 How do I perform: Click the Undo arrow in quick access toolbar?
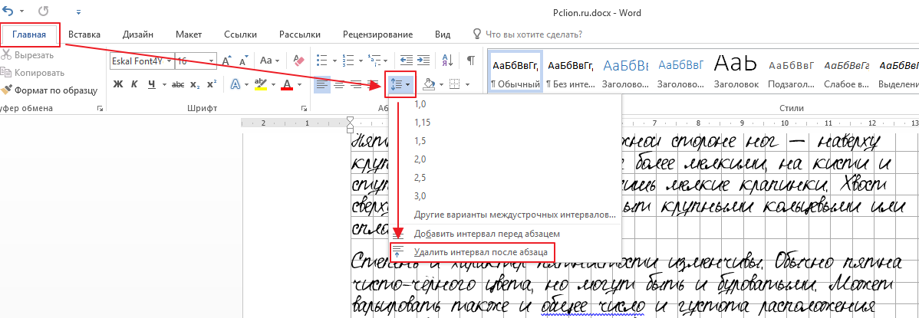pos(8,11)
